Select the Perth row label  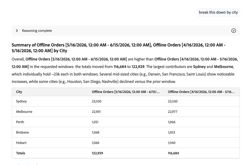[20, 122]
